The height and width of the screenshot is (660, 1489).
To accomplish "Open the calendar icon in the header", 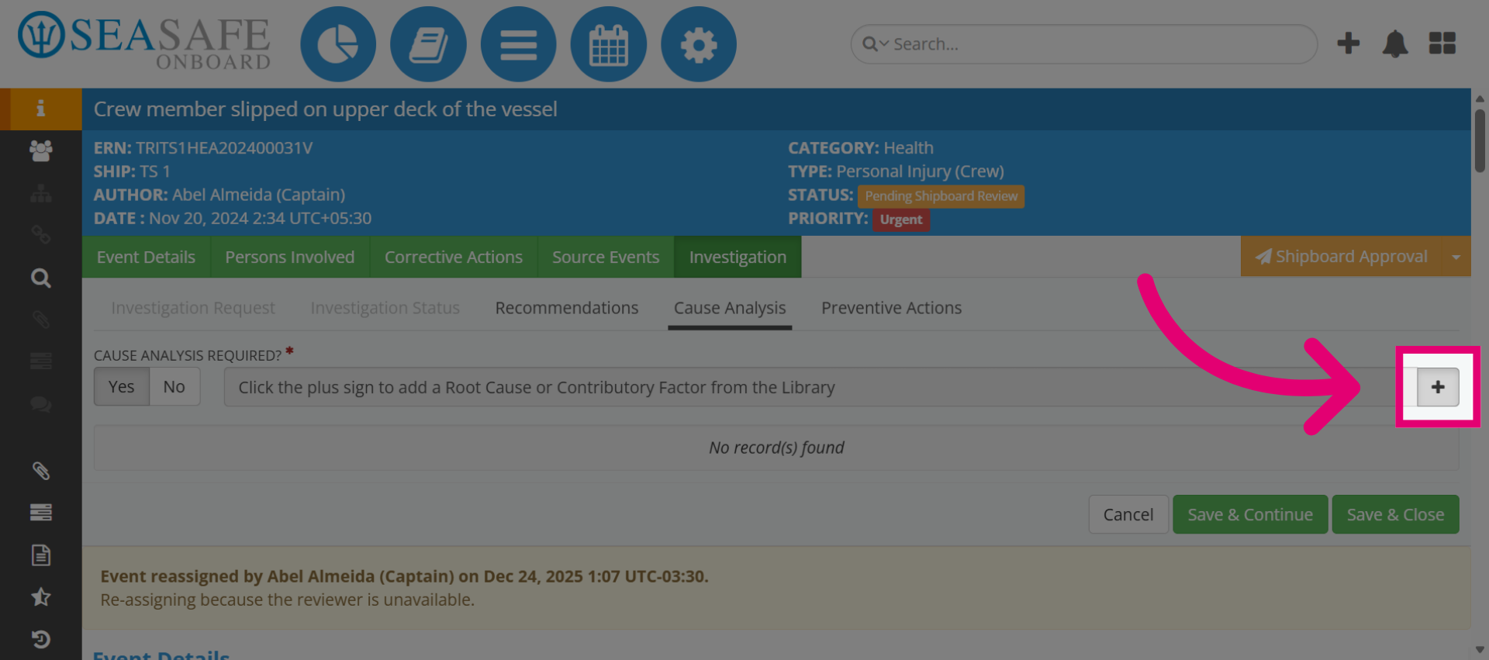I will tap(608, 44).
